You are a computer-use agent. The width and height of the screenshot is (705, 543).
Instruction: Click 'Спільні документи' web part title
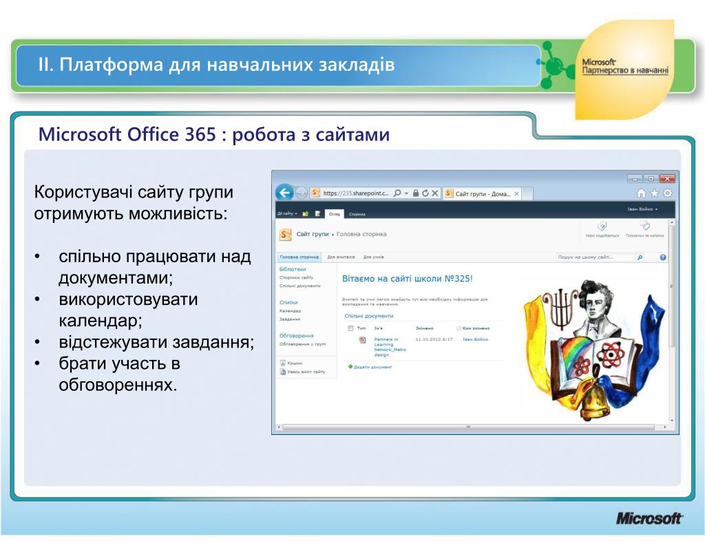(x=369, y=316)
